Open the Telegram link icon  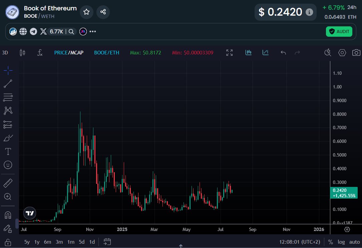coord(33,31)
